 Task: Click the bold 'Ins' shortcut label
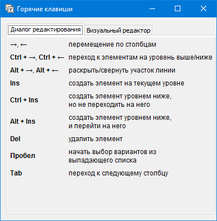coord(15,83)
